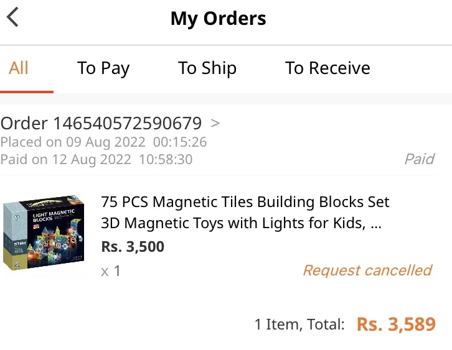The width and height of the screenshot is (452, 350).
Task: Open the To Pay tab
Action: click(103, 68)
